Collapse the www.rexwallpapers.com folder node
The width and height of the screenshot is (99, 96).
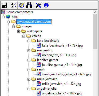point(8,22)
